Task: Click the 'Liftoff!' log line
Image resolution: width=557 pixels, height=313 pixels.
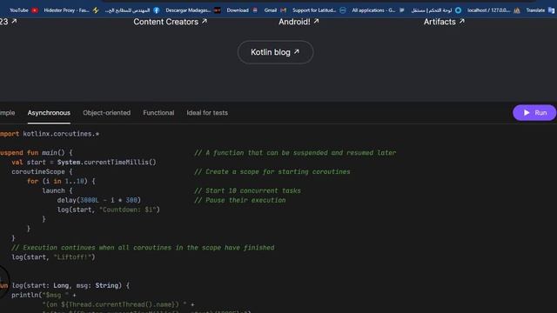Action: 53,257
